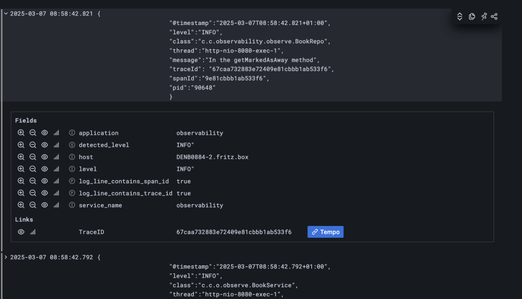Toggle eye icon for the level field
Screen dimensions: 522x299
44,169
